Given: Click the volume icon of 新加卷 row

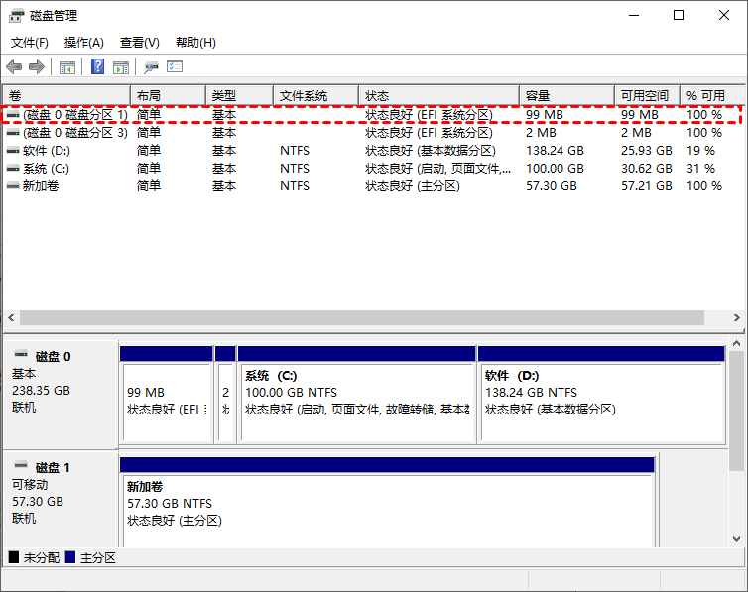Looking at the screenshot, I should click(x=13, y=185).
